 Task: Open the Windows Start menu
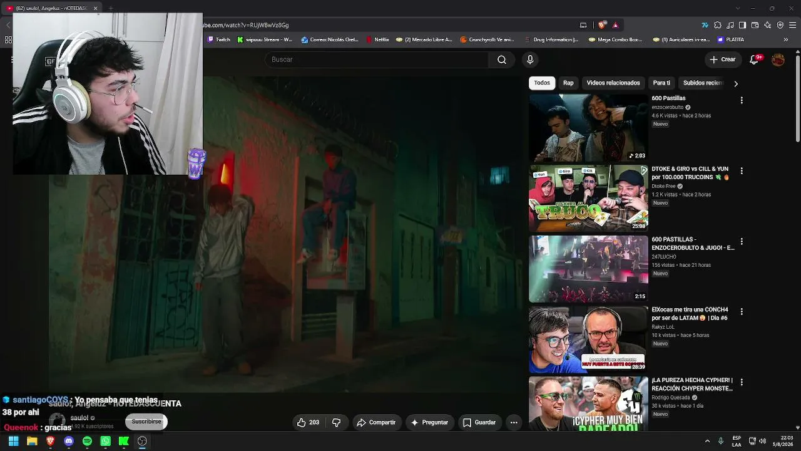pyautogui.click(x=13, y=441)
